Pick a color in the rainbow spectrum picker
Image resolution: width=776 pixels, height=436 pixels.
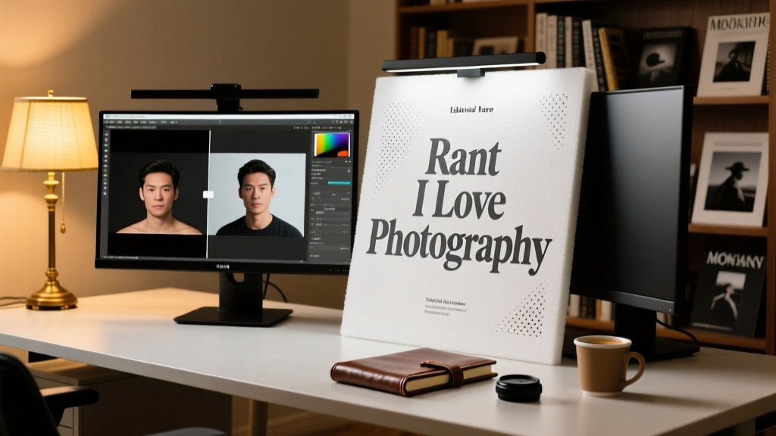coord(332,145)
